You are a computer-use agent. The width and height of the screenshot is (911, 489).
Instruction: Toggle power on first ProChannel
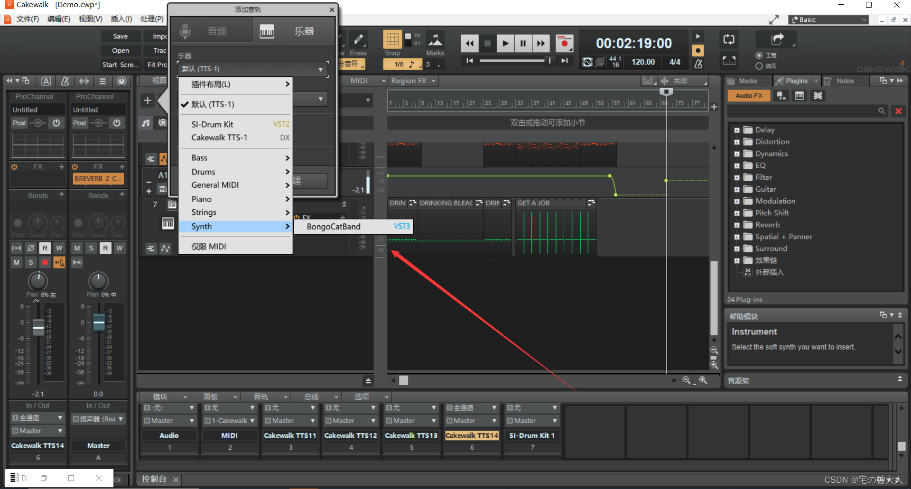click(56, 123)
